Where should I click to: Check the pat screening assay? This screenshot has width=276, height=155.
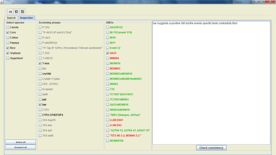pyautogui.click(x=40, y=100)
